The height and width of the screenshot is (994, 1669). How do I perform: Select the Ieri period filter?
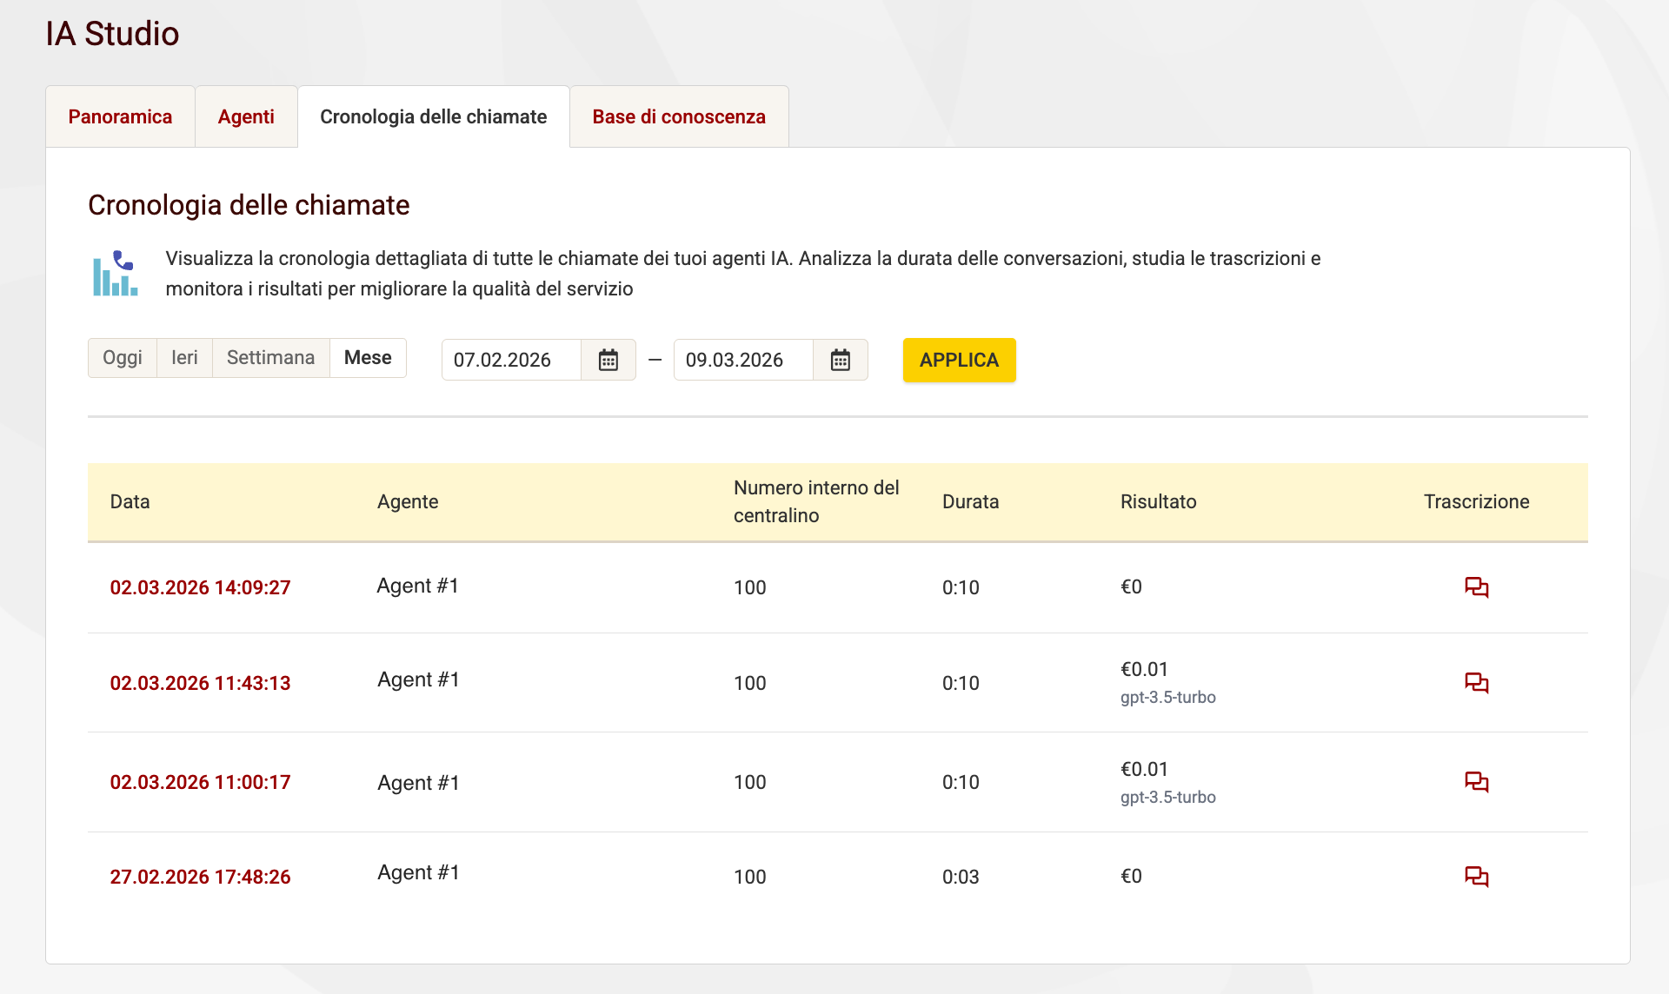(x=184, y=358)
